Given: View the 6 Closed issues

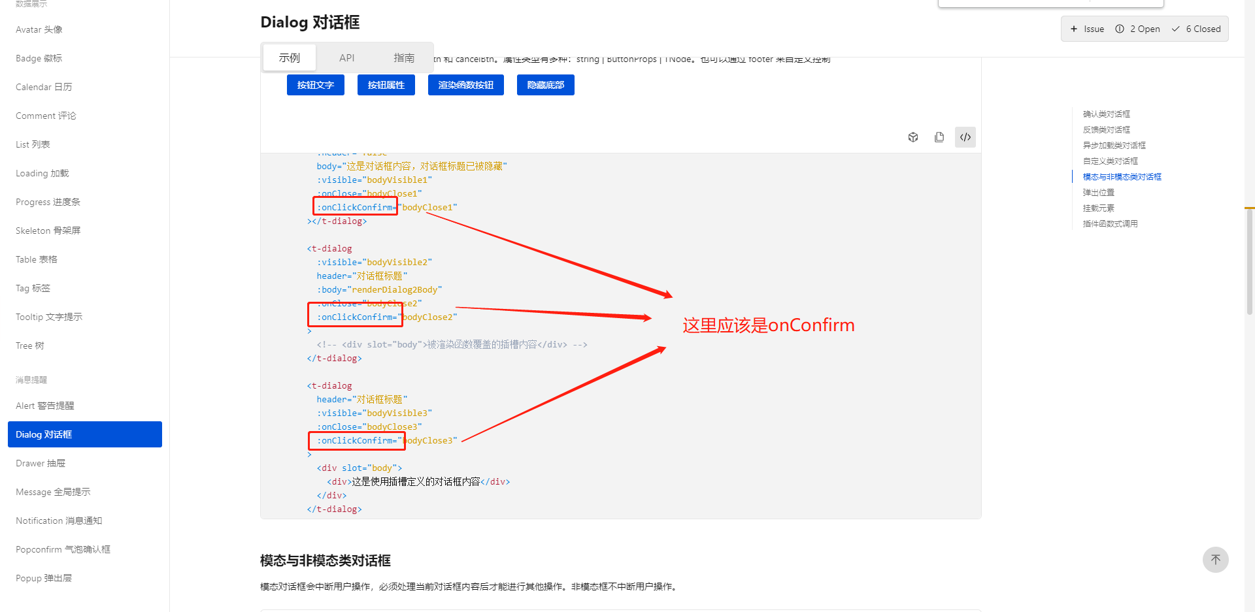Looking at the screenshot, I should tap(1196, 29).
